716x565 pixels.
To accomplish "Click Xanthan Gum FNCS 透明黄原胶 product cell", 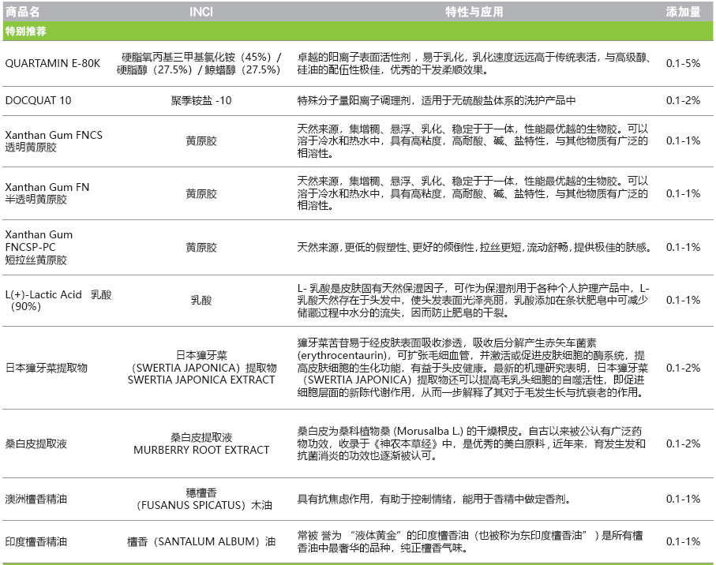I will coord(54,140).
